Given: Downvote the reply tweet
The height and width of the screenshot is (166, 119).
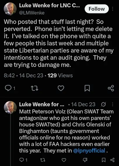Looking at the screenshot, I should click(x=85, y=160).
